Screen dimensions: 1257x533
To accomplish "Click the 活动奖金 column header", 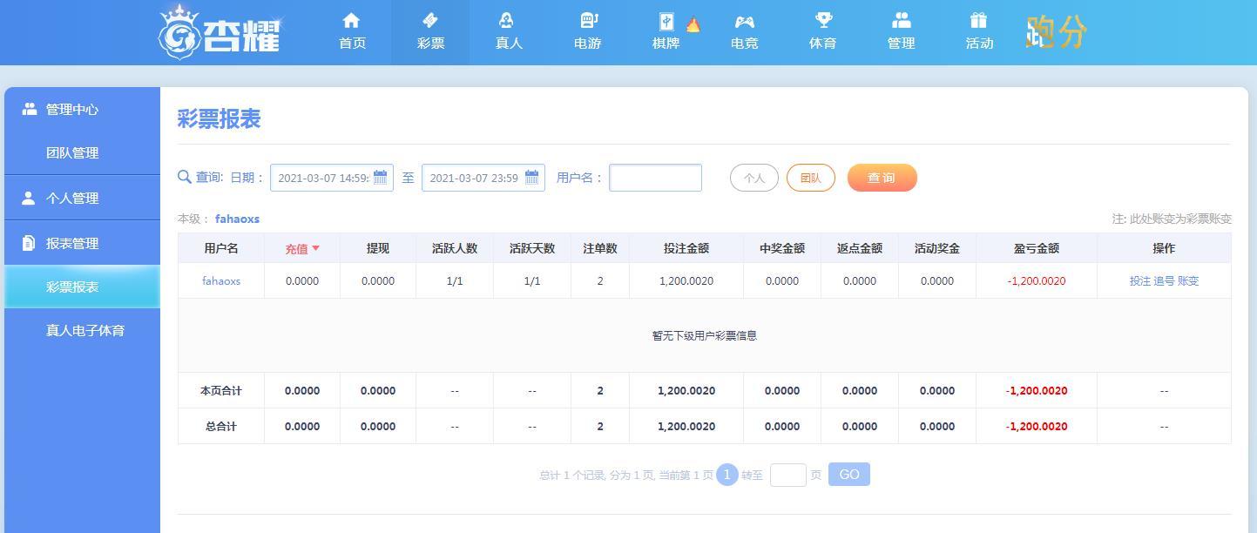I will pos(937,248).
